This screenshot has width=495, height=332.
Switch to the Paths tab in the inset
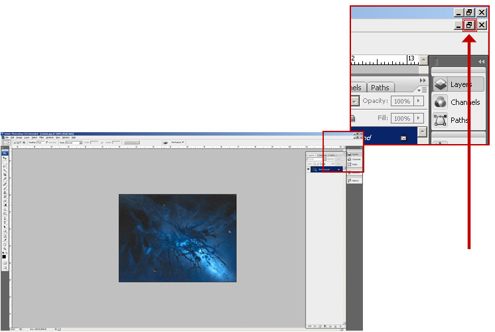(x=380, y=88)
